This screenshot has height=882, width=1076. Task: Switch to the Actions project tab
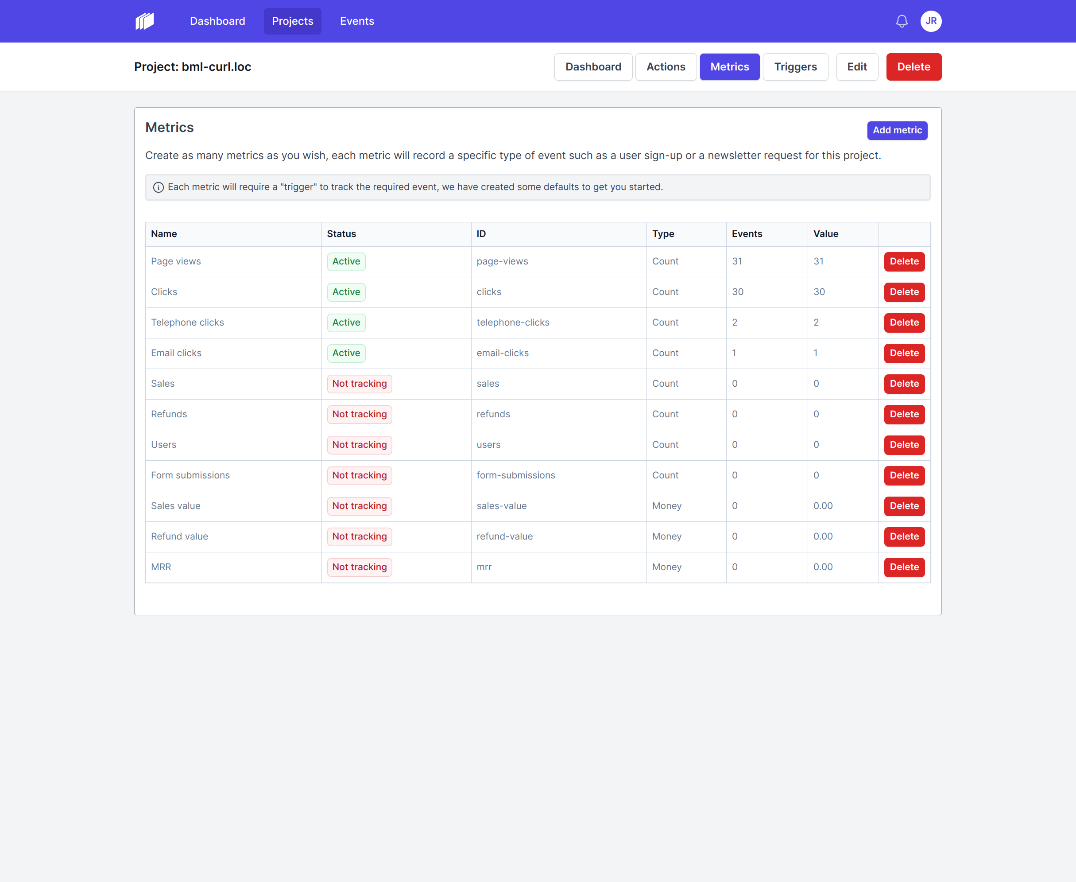click(666, 67)
